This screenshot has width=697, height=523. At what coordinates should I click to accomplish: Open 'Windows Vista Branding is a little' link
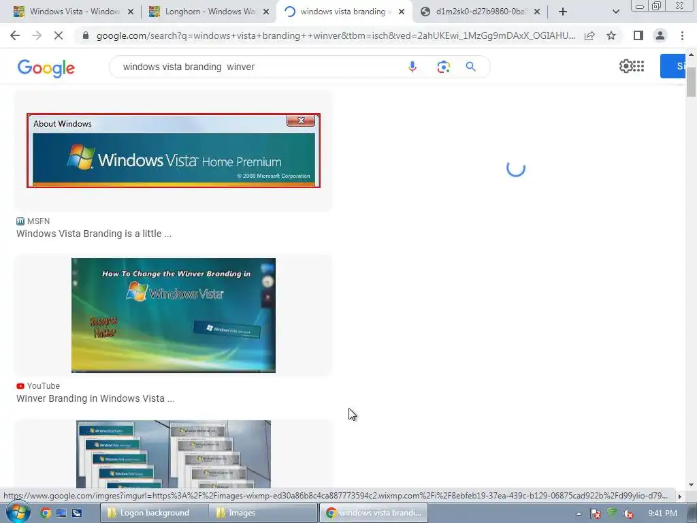tap(94, 234)
